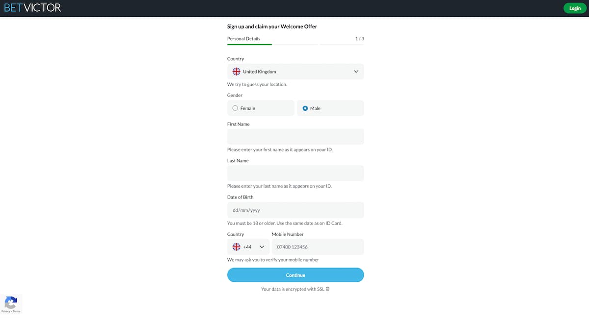Click the green first-step progress bar
This screenshot has height=319, width=589.
(x=249, y=45)
